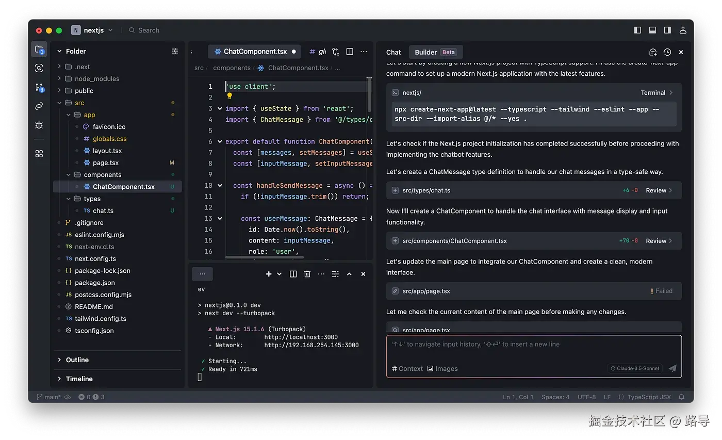Close the Chat side panel
This screenshot has height=440, width=722.
point(681,52)
